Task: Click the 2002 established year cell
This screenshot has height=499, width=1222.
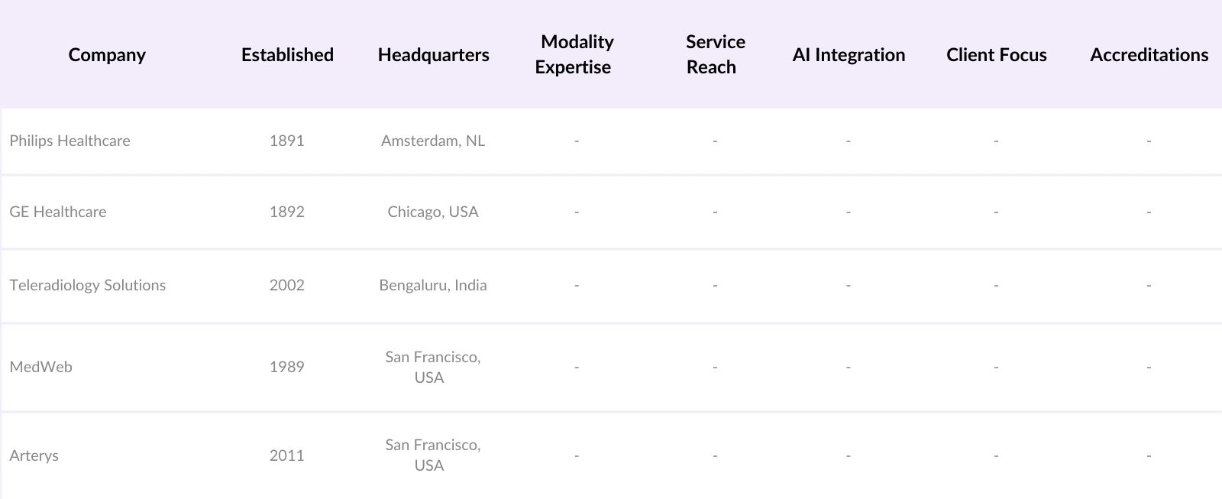Action: [x=286, y=285]
